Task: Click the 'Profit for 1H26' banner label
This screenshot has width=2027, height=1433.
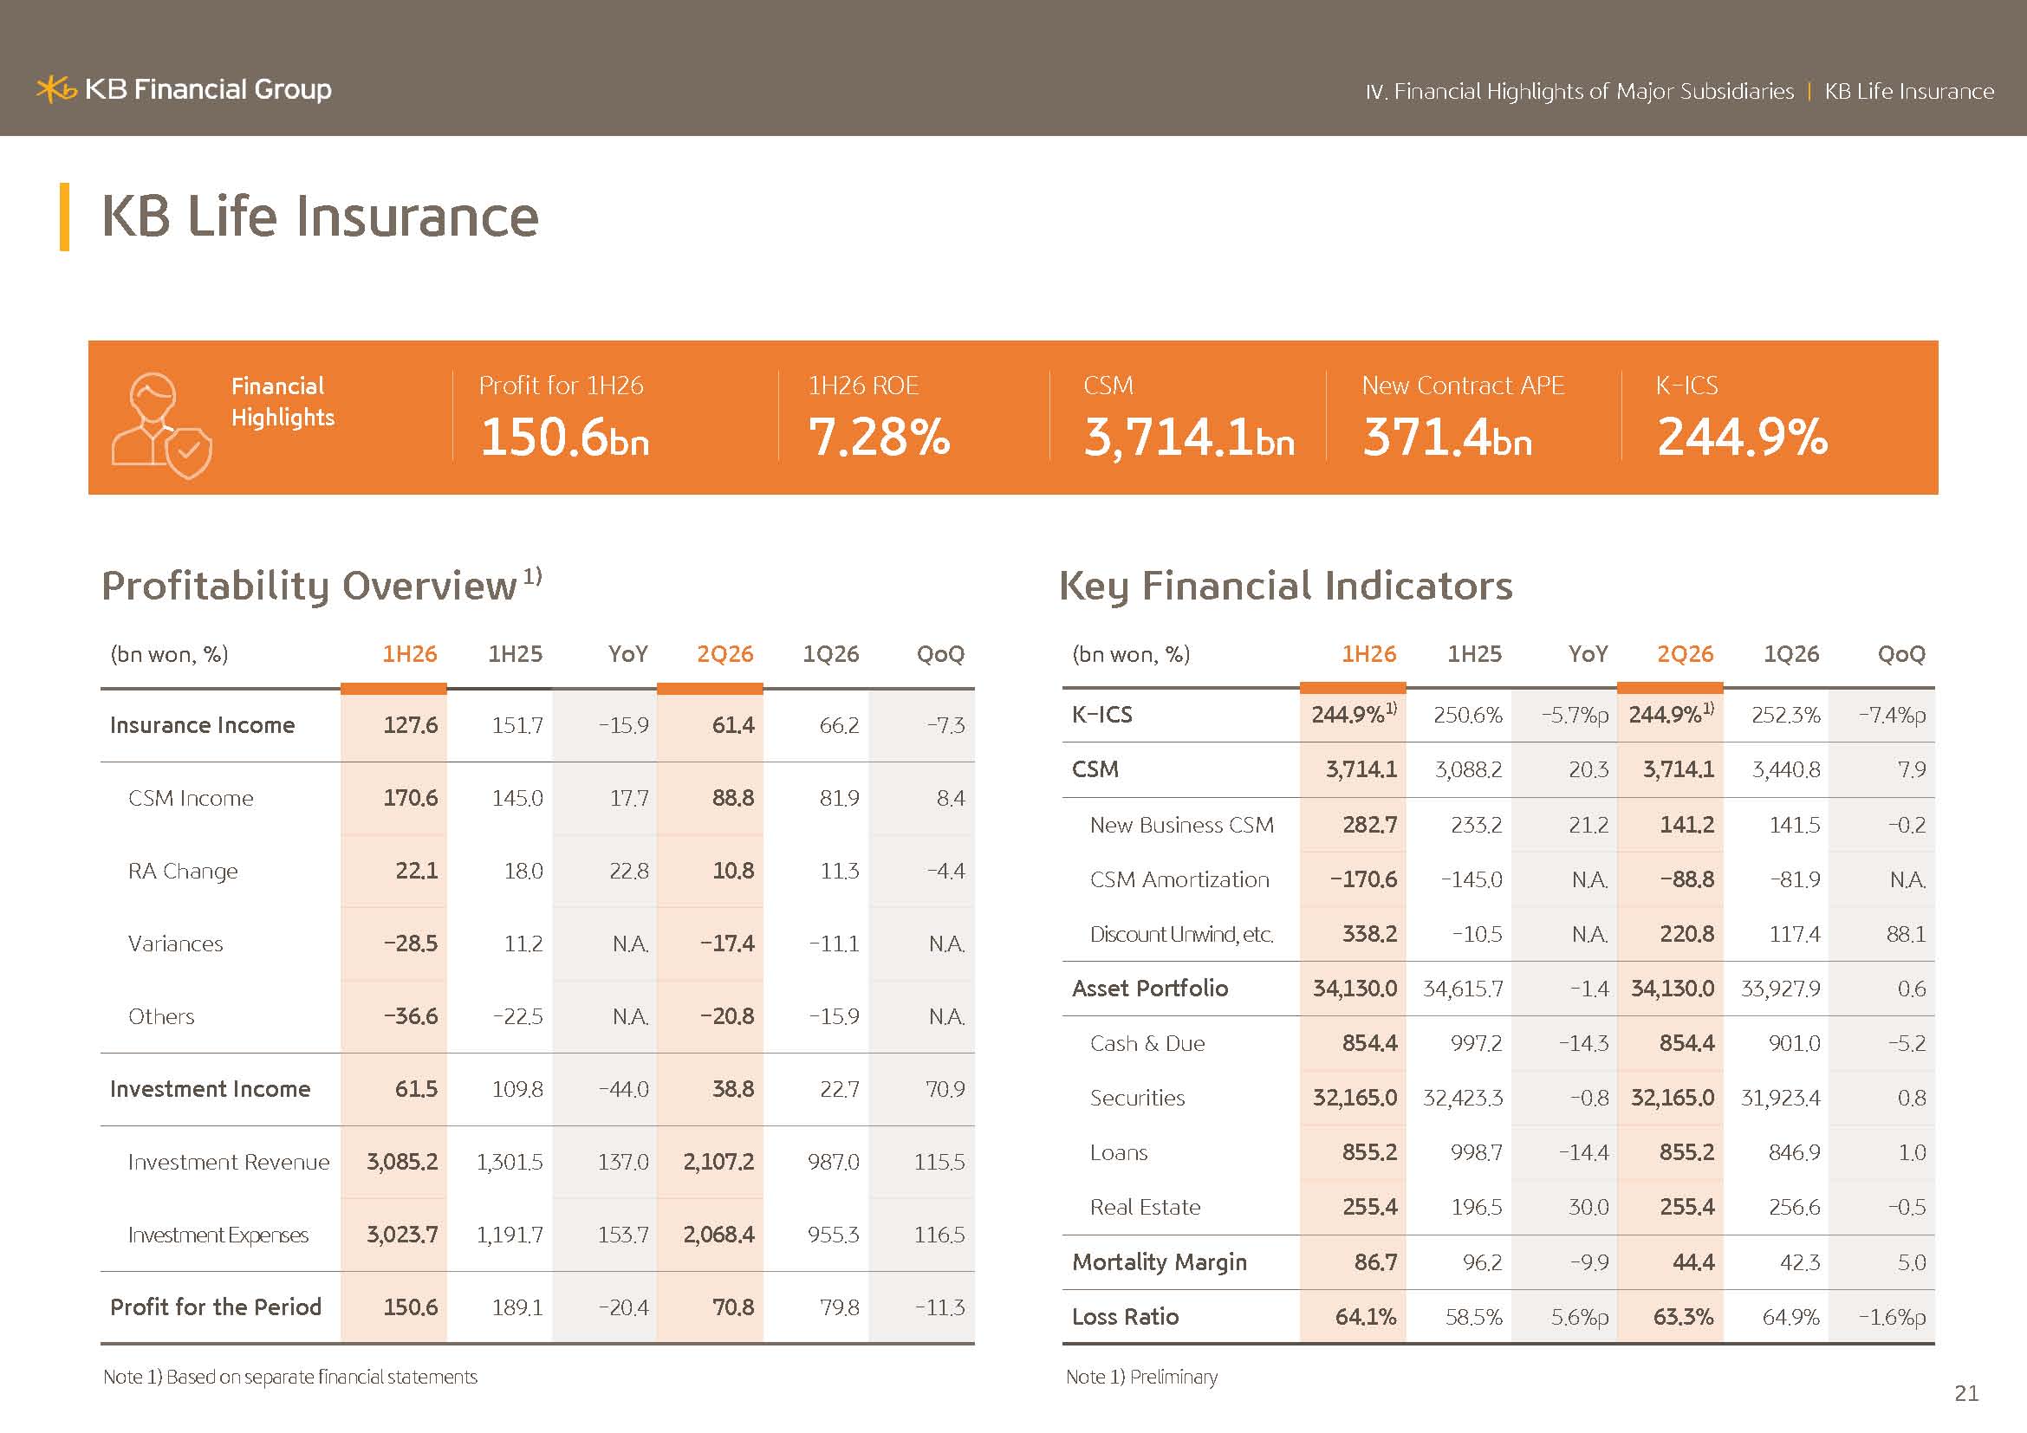Action: (561, 386)
